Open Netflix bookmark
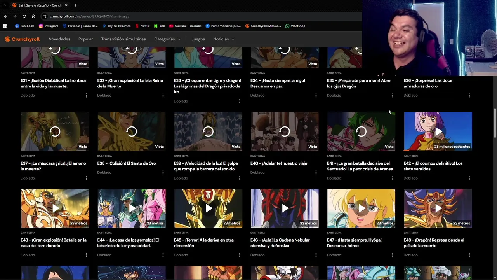Viewport: 497px width, 280px height. point(142,26)
